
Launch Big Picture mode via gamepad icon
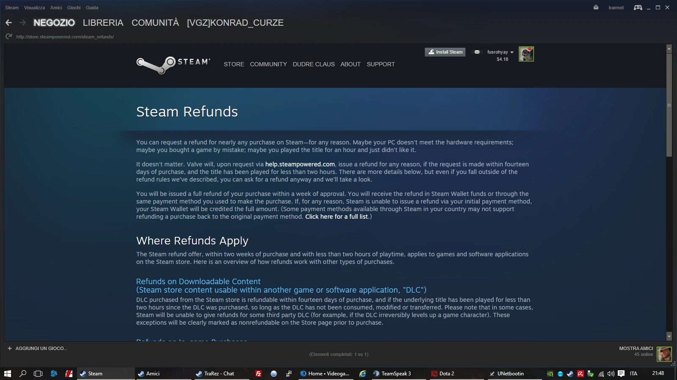tap(638, 7)
